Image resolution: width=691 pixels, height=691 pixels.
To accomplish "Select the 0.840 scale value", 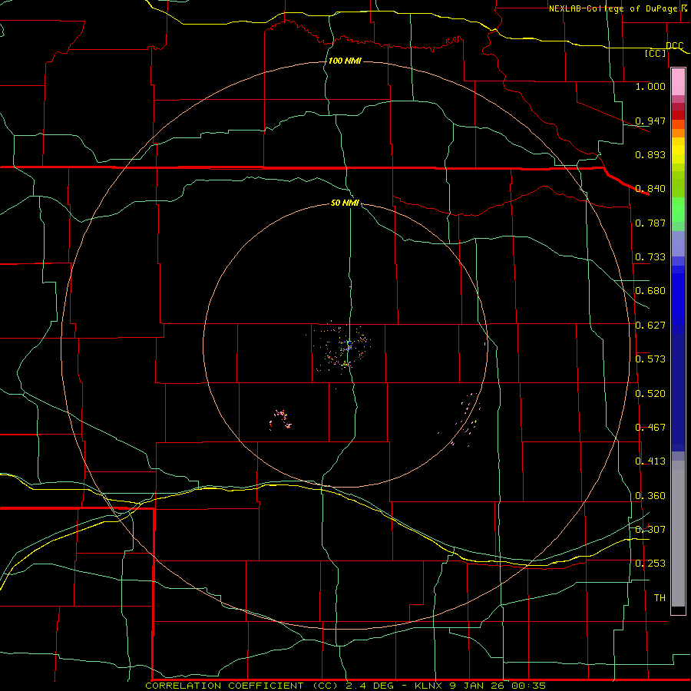I will click(x=650, y=189).
